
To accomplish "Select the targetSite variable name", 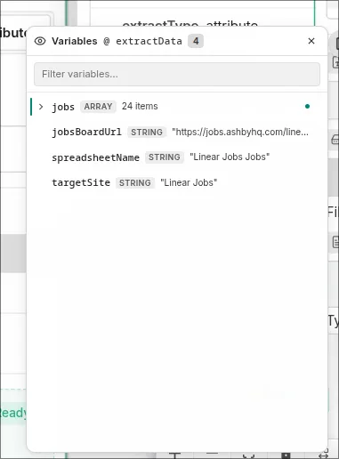I will pos(81,182).
